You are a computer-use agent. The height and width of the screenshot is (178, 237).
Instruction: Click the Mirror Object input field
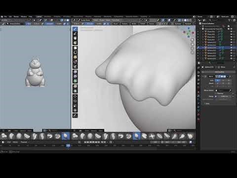click(x=224, y=90)
